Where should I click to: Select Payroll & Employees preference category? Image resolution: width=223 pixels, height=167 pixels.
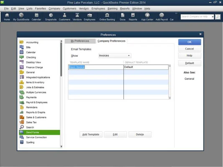(x=39, y=102)
